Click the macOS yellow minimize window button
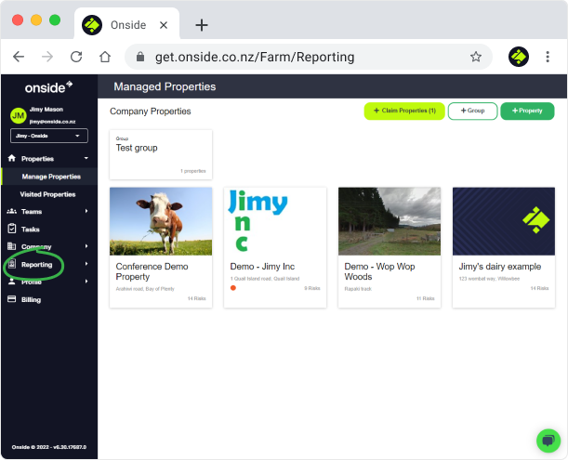 (x=36, y=20)
